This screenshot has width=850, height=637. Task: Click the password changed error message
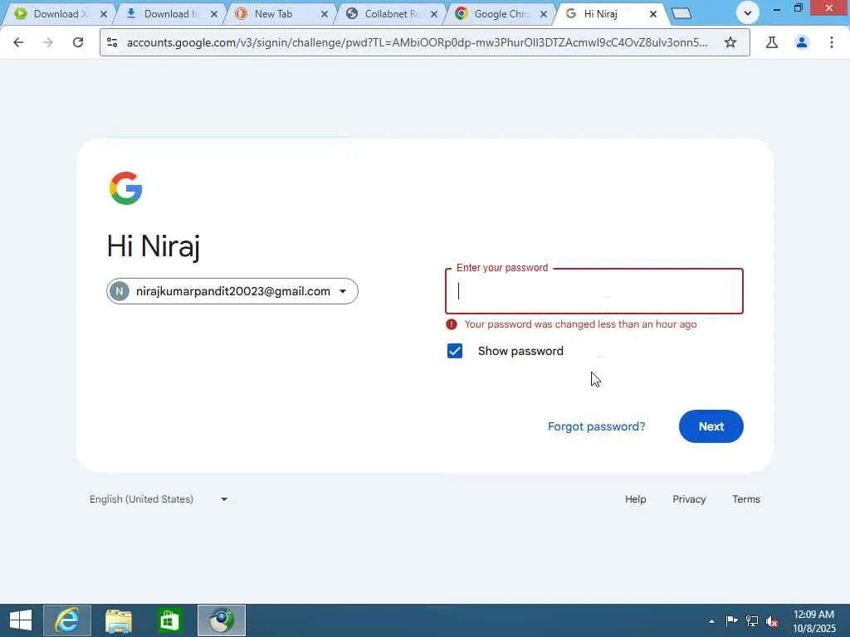(x=580, y=324)
